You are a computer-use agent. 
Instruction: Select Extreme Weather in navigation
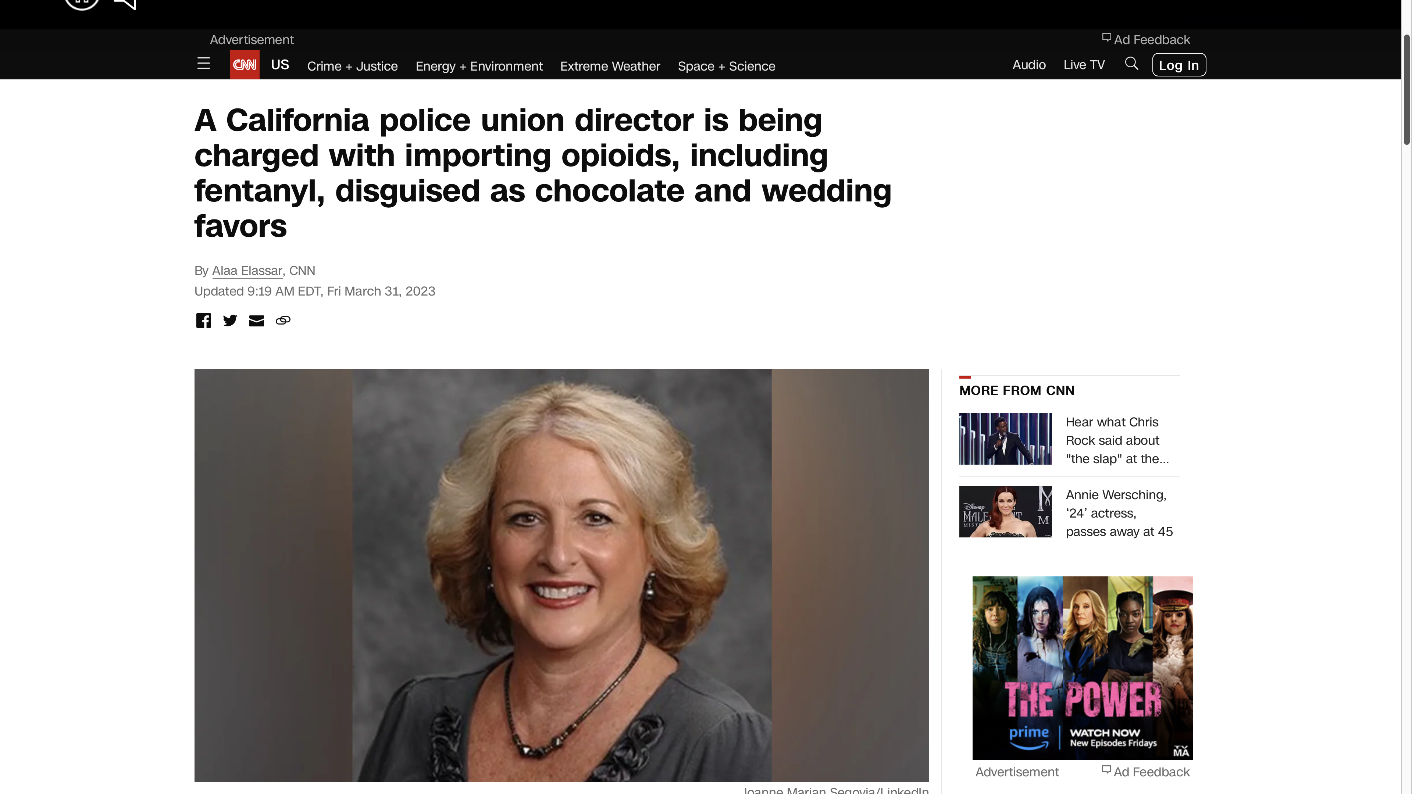(x=610, y=66)
